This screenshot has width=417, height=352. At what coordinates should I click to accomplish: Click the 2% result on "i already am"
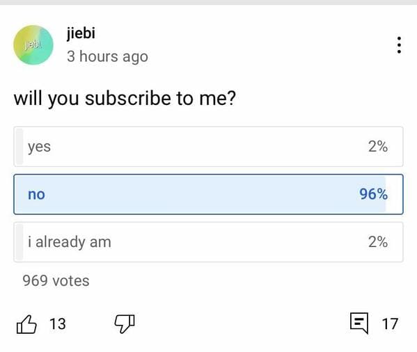[x=378, y=242]
